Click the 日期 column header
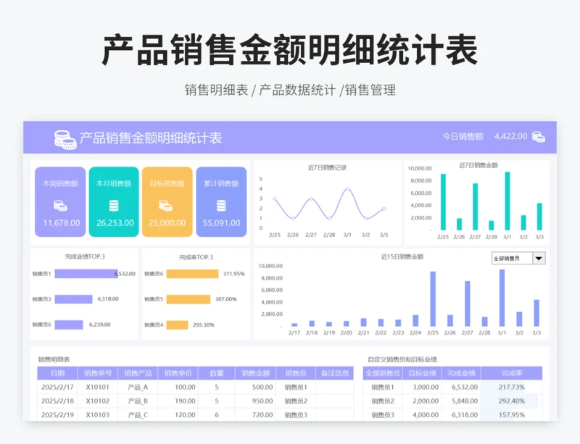This screenshot has width=580, height=444. point(57,373)
